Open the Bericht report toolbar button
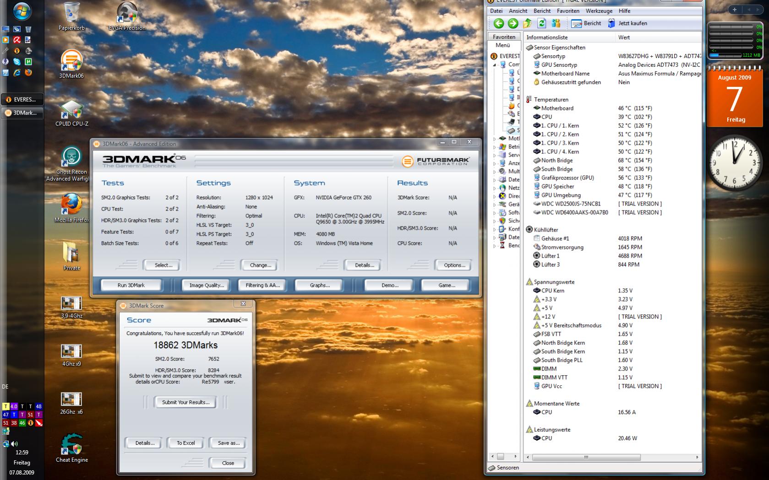769x480 pixels. [586, 23]
